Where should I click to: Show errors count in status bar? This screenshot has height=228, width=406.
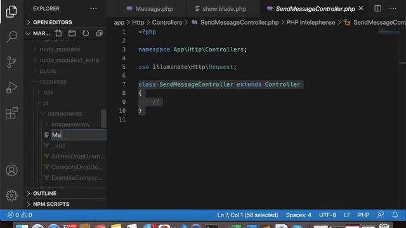pos(13,215)
